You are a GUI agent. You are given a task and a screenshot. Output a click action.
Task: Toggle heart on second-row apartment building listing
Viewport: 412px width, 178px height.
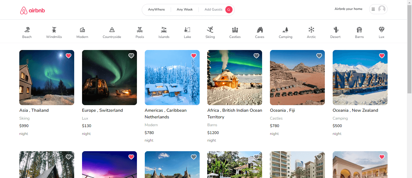pos(319,157)
